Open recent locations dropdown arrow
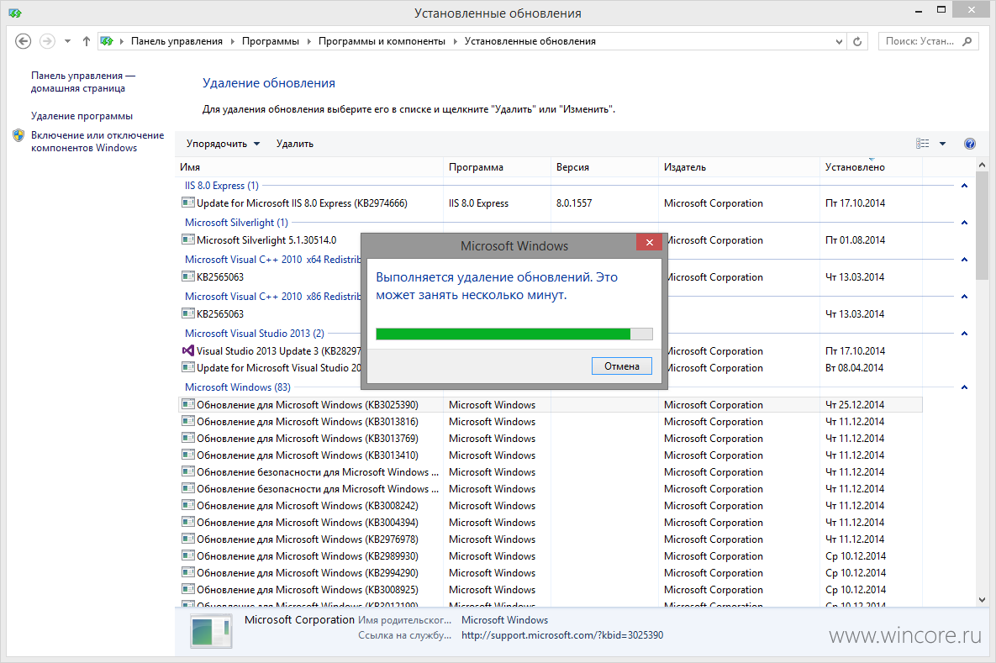 67,41
